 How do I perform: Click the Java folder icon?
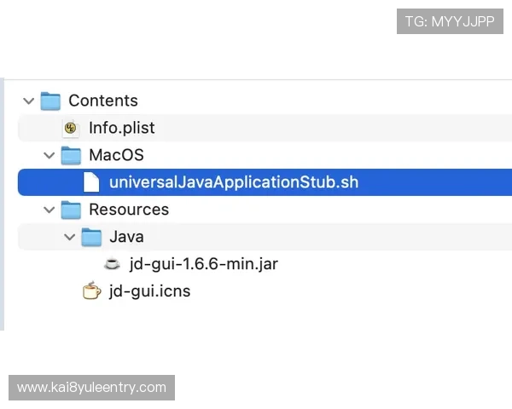pyautogui.click(x=91, y=237)
